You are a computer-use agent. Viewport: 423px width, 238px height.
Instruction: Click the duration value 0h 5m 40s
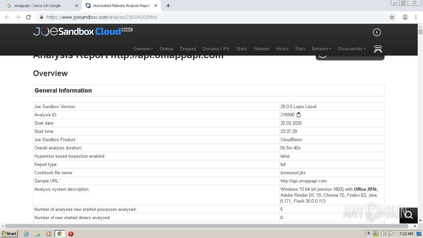click(x=291, y=148)
